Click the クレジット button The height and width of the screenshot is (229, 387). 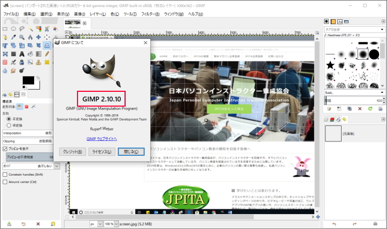73,152
